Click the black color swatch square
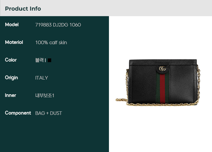This screenshot has height=152, width=212. click(49, 60)
